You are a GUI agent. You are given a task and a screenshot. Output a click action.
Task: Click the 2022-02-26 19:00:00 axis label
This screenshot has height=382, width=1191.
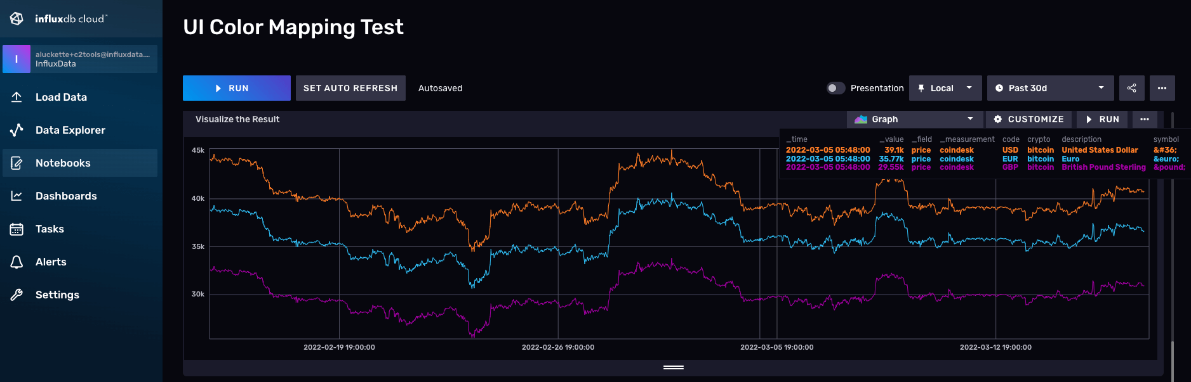(x=558, y=347)
